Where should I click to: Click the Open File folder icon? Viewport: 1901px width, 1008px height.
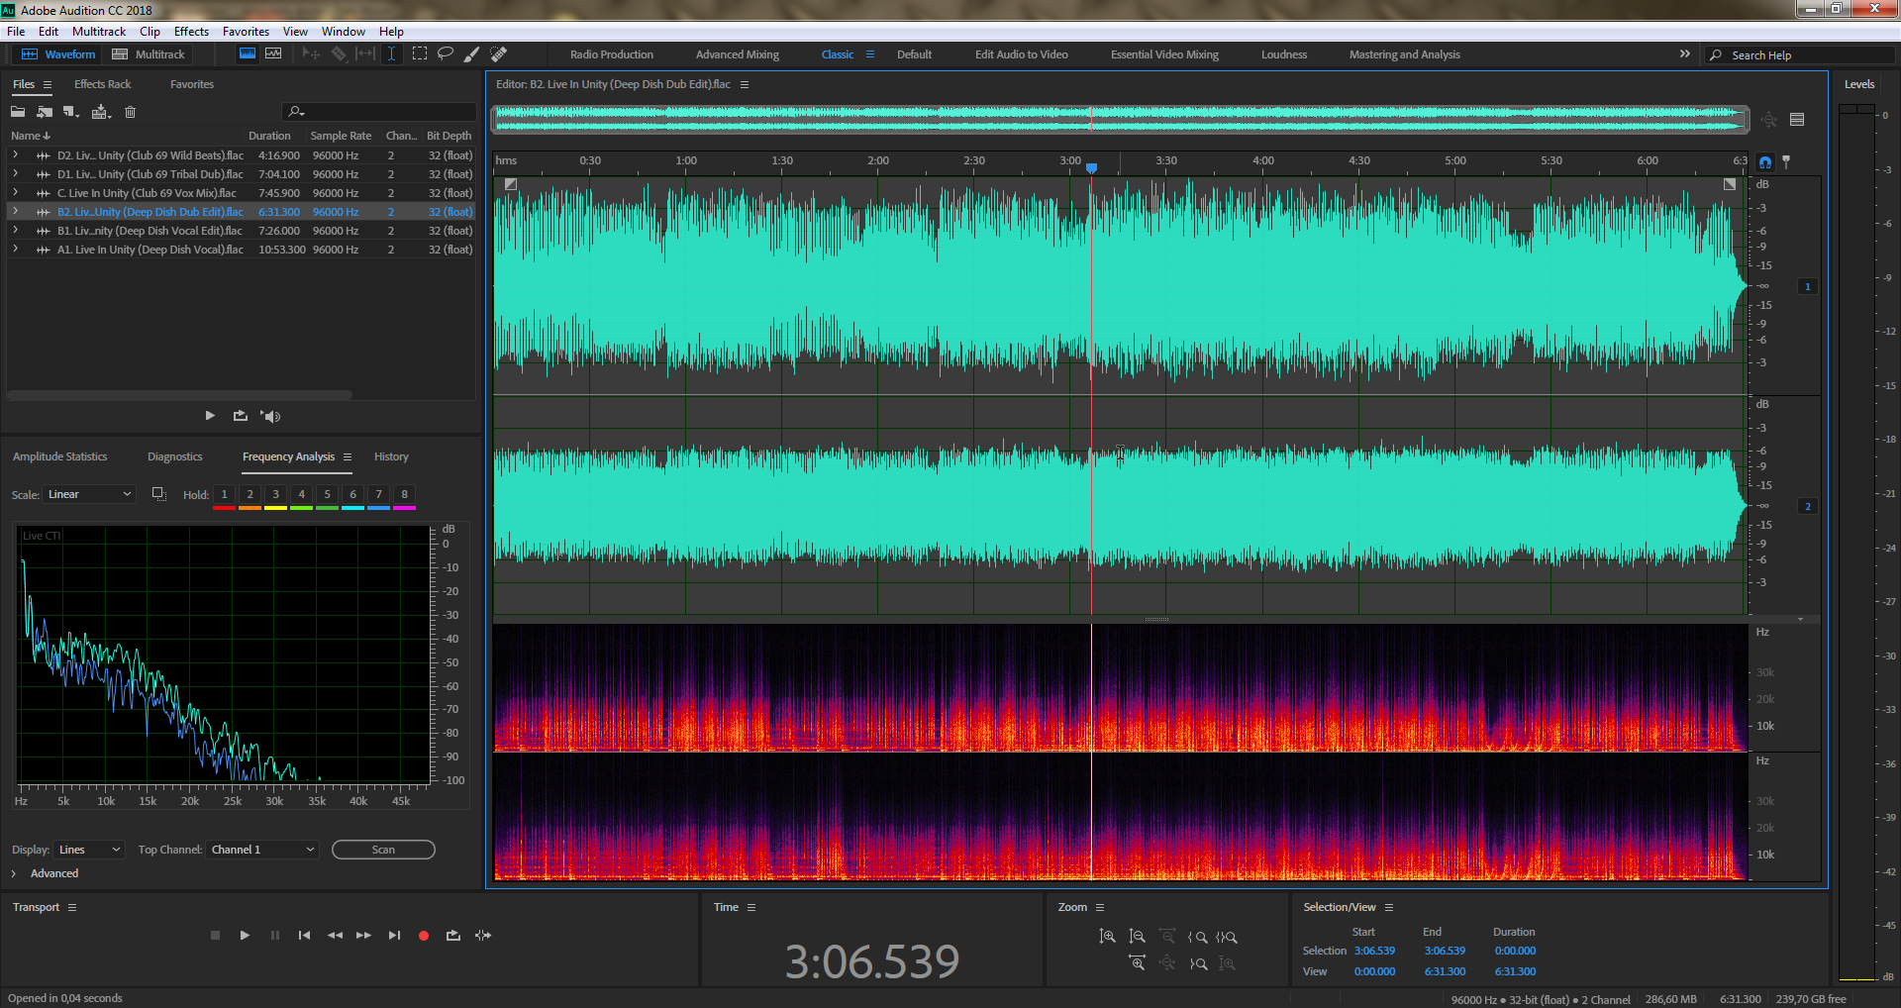[x=18, y=112]
